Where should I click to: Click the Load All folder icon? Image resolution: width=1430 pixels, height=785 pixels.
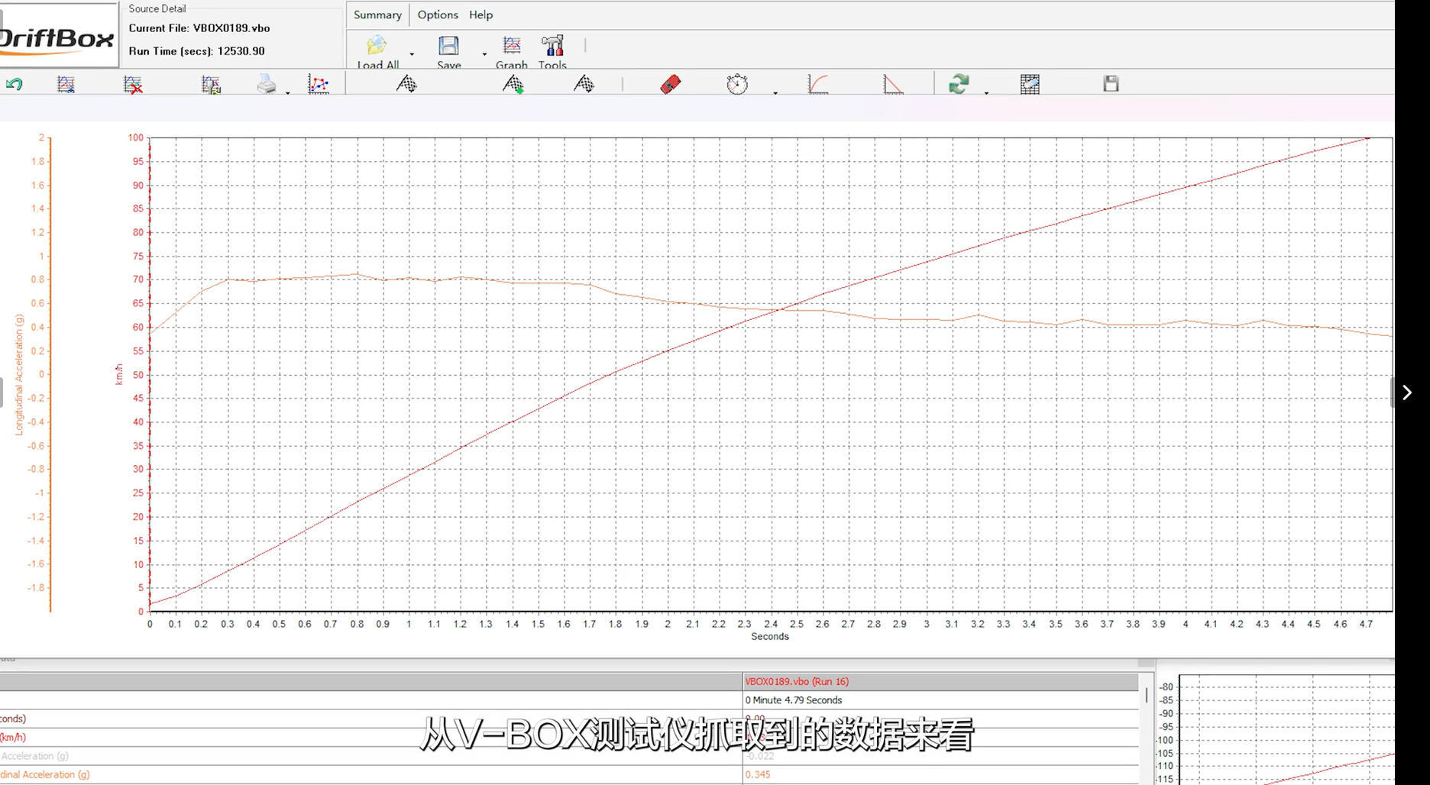(377, 47)
